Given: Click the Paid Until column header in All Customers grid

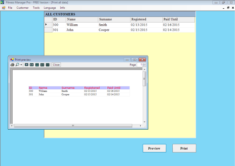Looking at the screenshot, I should [178, 20].
